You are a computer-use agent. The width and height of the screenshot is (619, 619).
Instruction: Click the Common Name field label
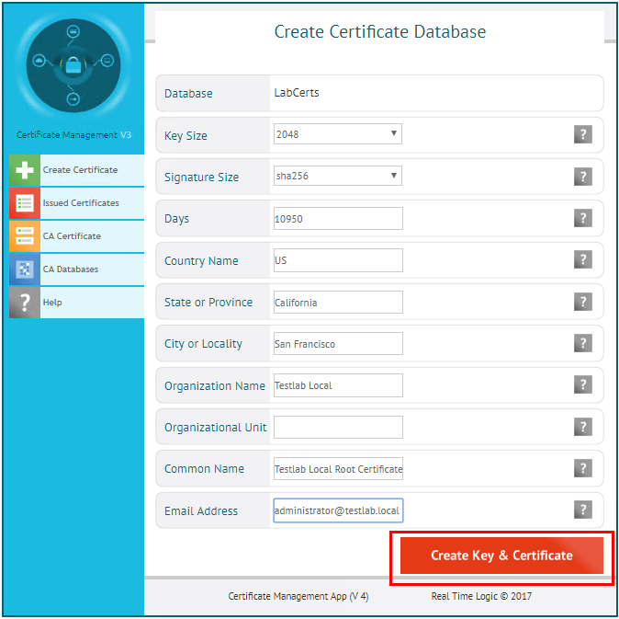[x=204, y=469]
